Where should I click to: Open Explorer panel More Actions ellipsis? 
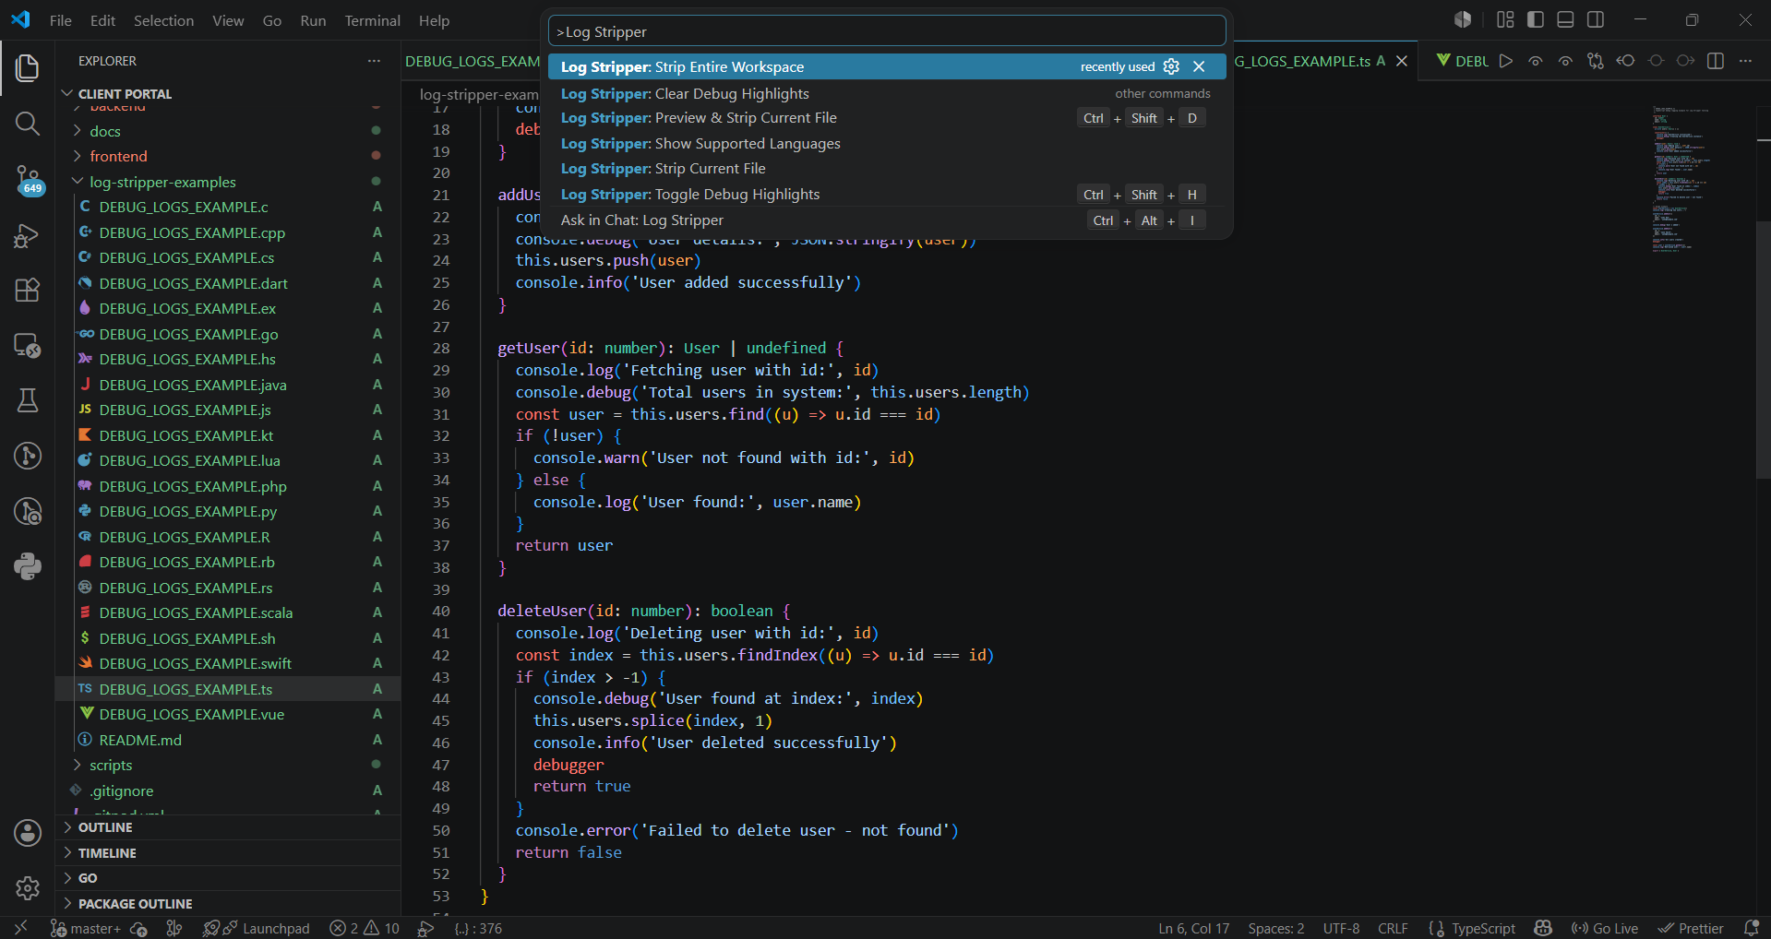click(374, 61)
